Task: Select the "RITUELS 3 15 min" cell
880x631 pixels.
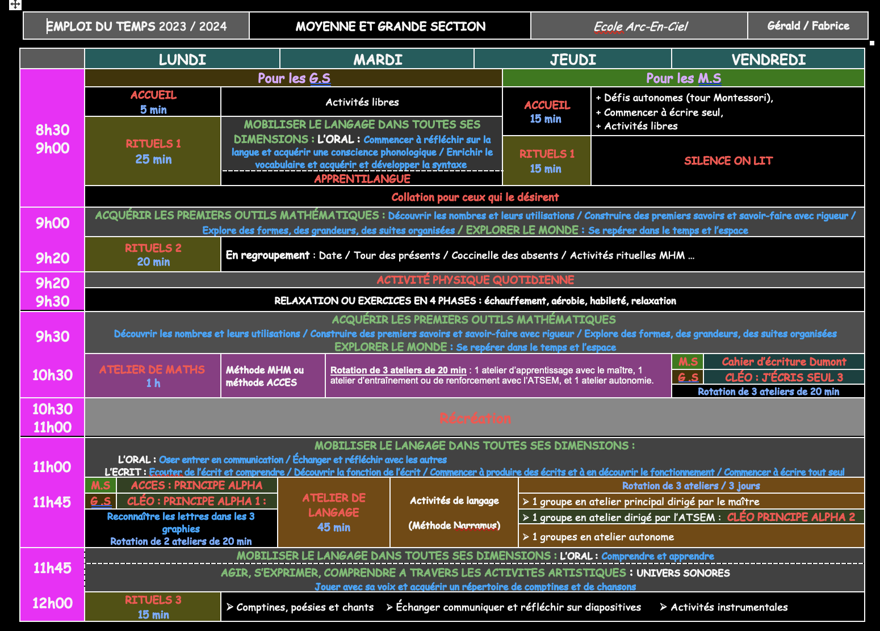Action: (153, 607)
